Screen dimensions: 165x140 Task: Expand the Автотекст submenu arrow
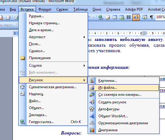click(84, 37)
